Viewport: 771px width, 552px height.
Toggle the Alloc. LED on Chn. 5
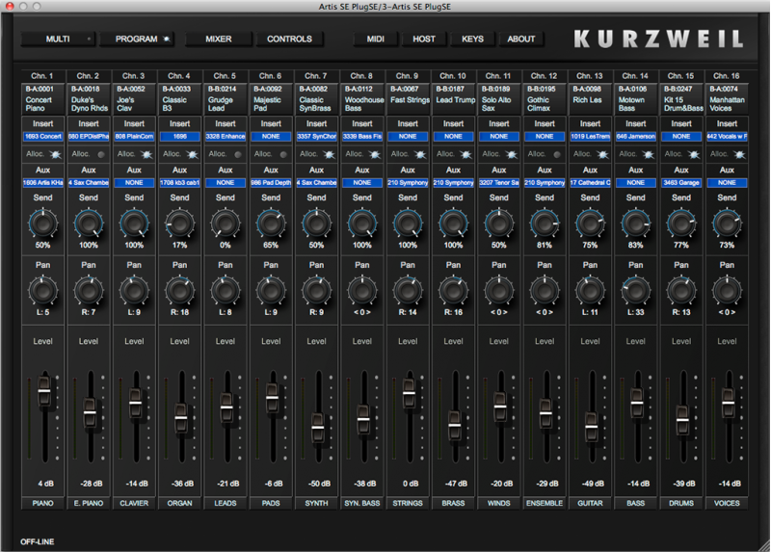pyautogui.click(x=237, y=154)
